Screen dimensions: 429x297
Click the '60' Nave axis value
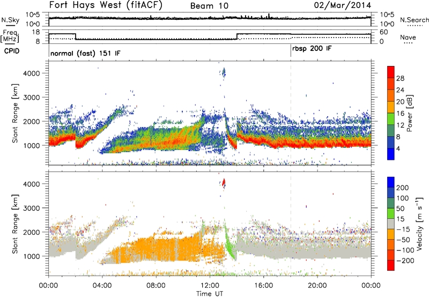click(x=384, y=32)
